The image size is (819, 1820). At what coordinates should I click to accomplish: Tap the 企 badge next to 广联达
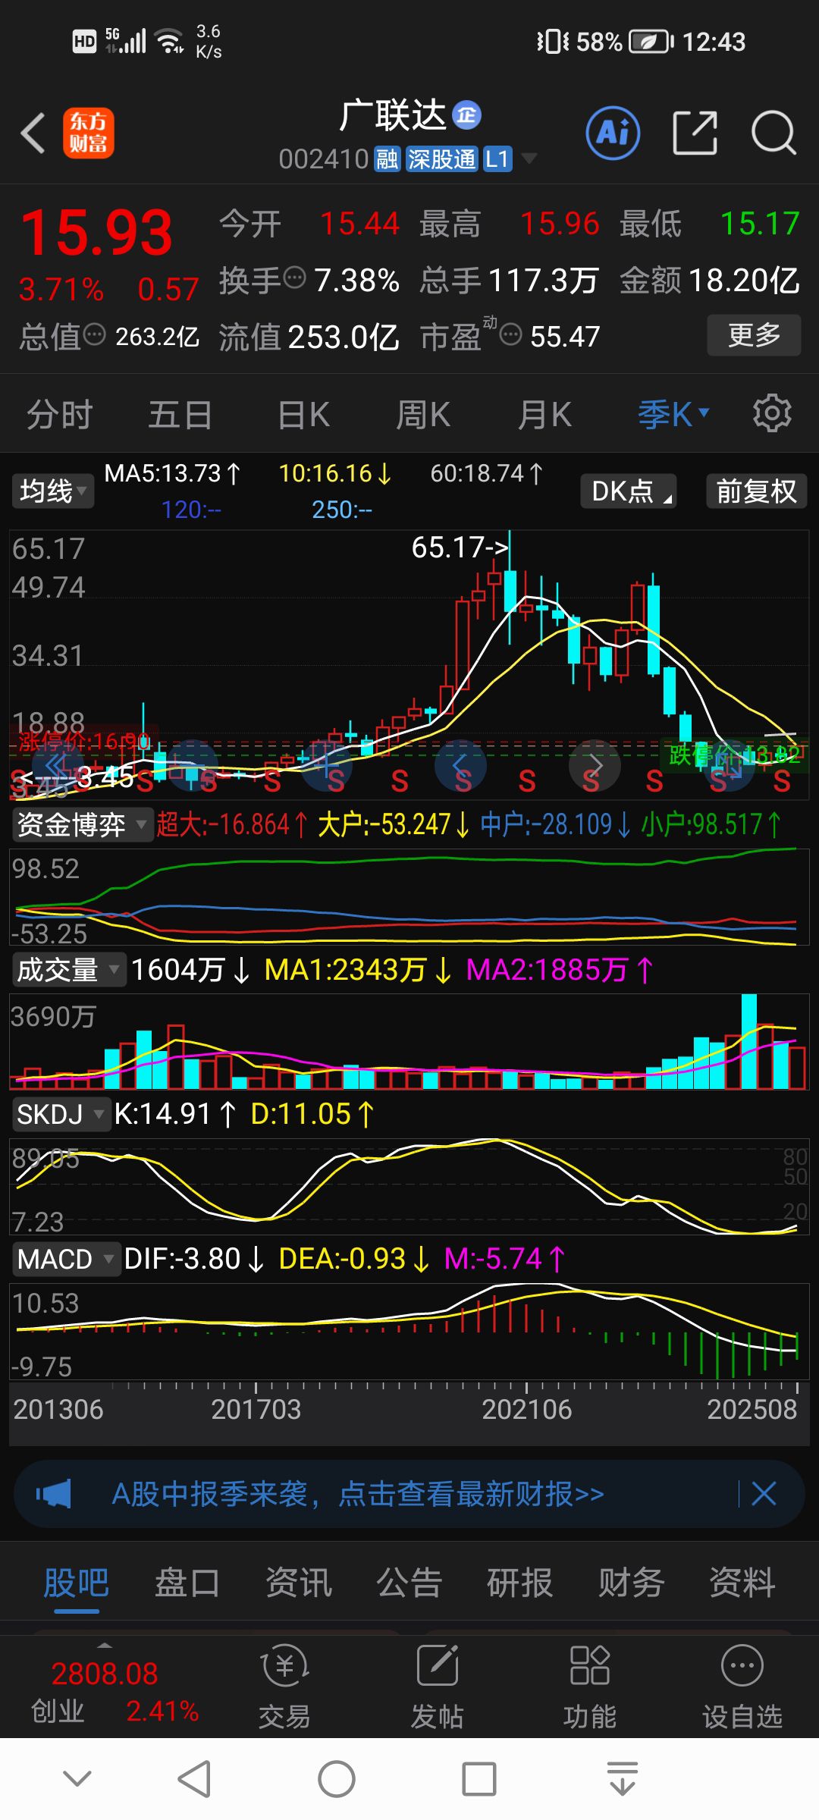(x=466, y=115)
